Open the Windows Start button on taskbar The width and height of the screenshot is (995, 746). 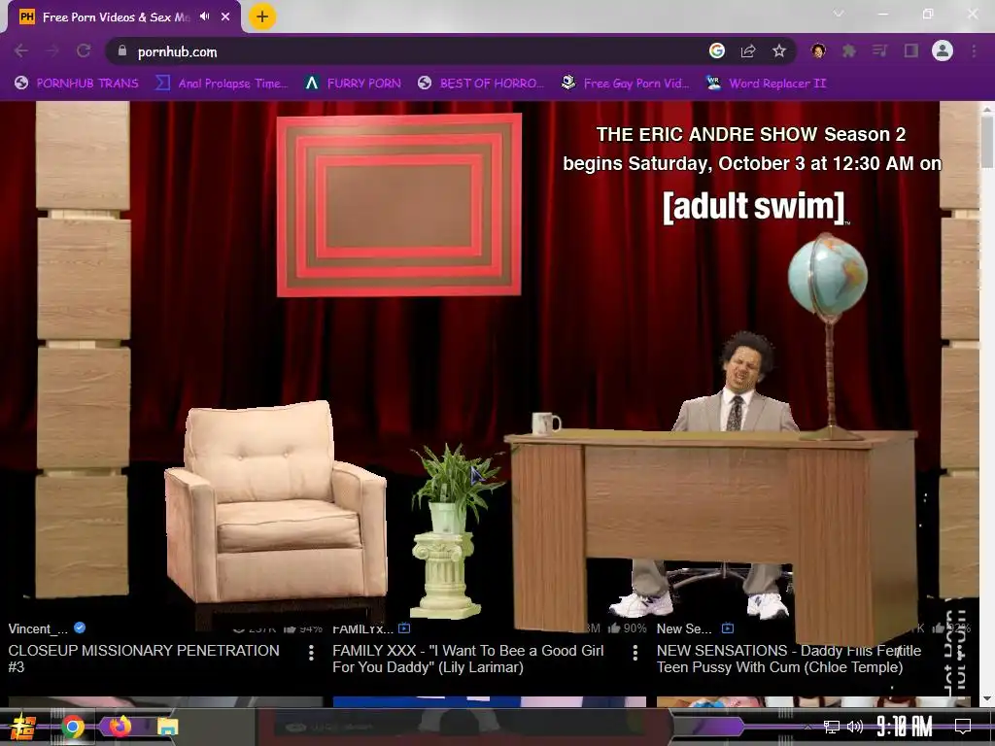click(x=23, y=727)
